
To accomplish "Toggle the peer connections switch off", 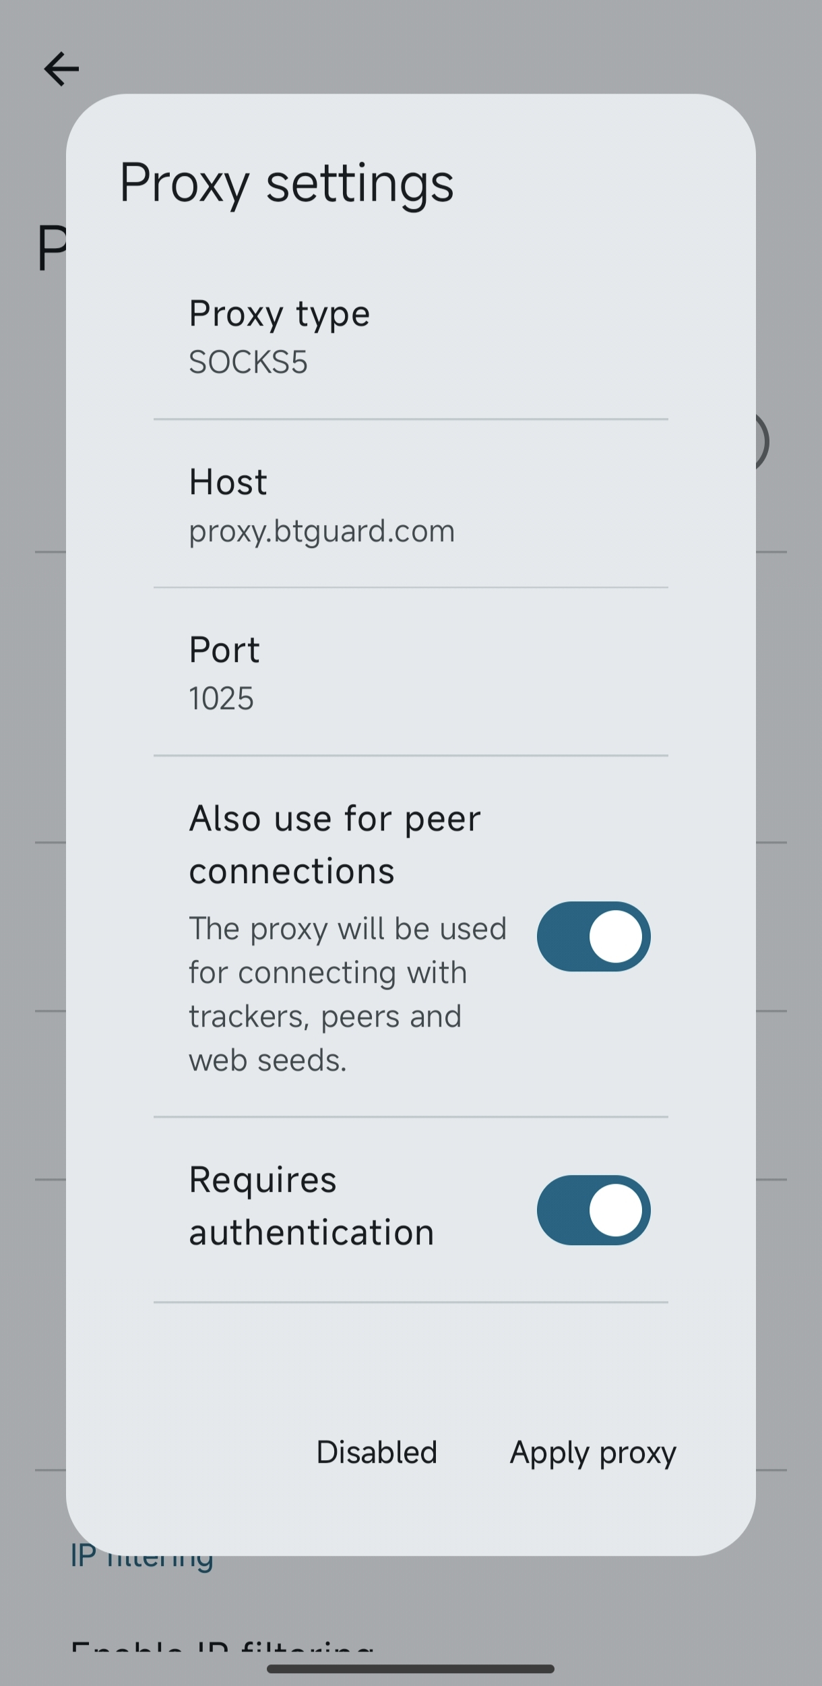I will [x=593, y=936].
